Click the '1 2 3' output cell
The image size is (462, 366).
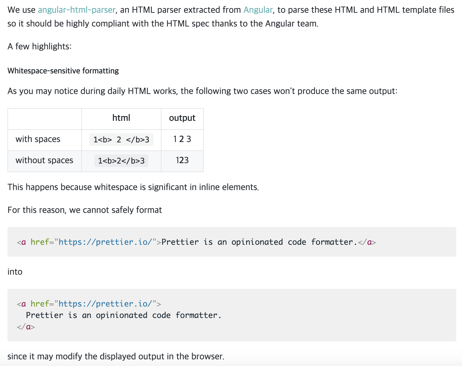click(x=182, y=139)
